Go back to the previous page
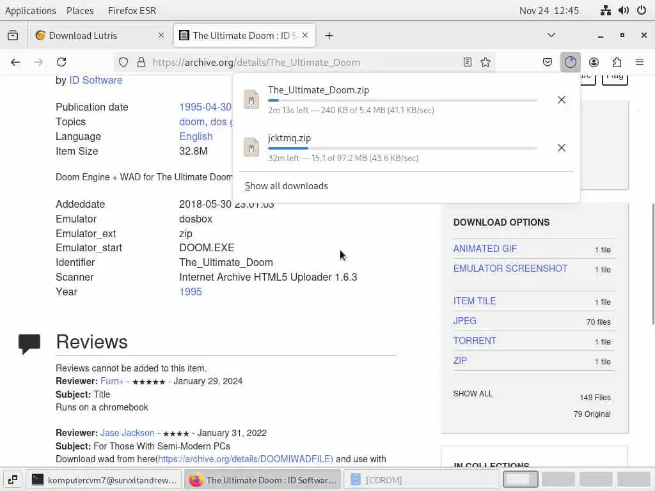Viewport: 655px width, 491px height. tap(15, 62)
